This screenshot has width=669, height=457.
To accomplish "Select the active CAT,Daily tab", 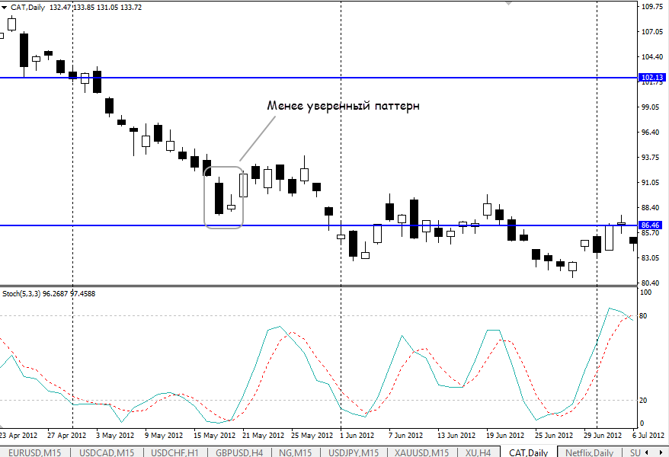I will 528,452.
